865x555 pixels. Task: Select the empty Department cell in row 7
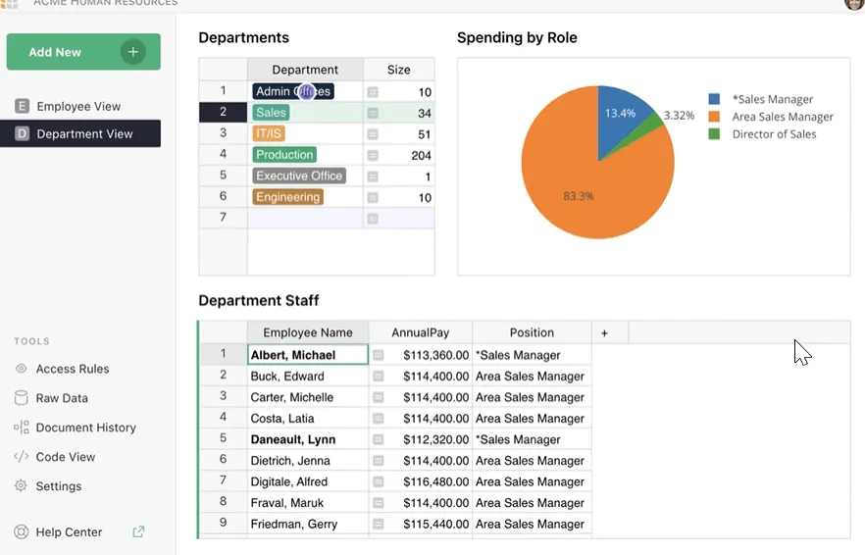pos(305,218)
